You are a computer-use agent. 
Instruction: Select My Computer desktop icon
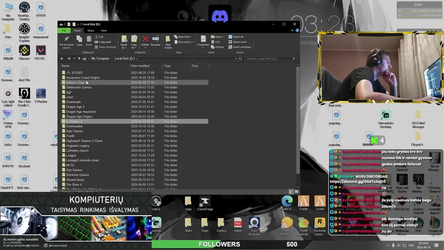[x=8, y=12]
